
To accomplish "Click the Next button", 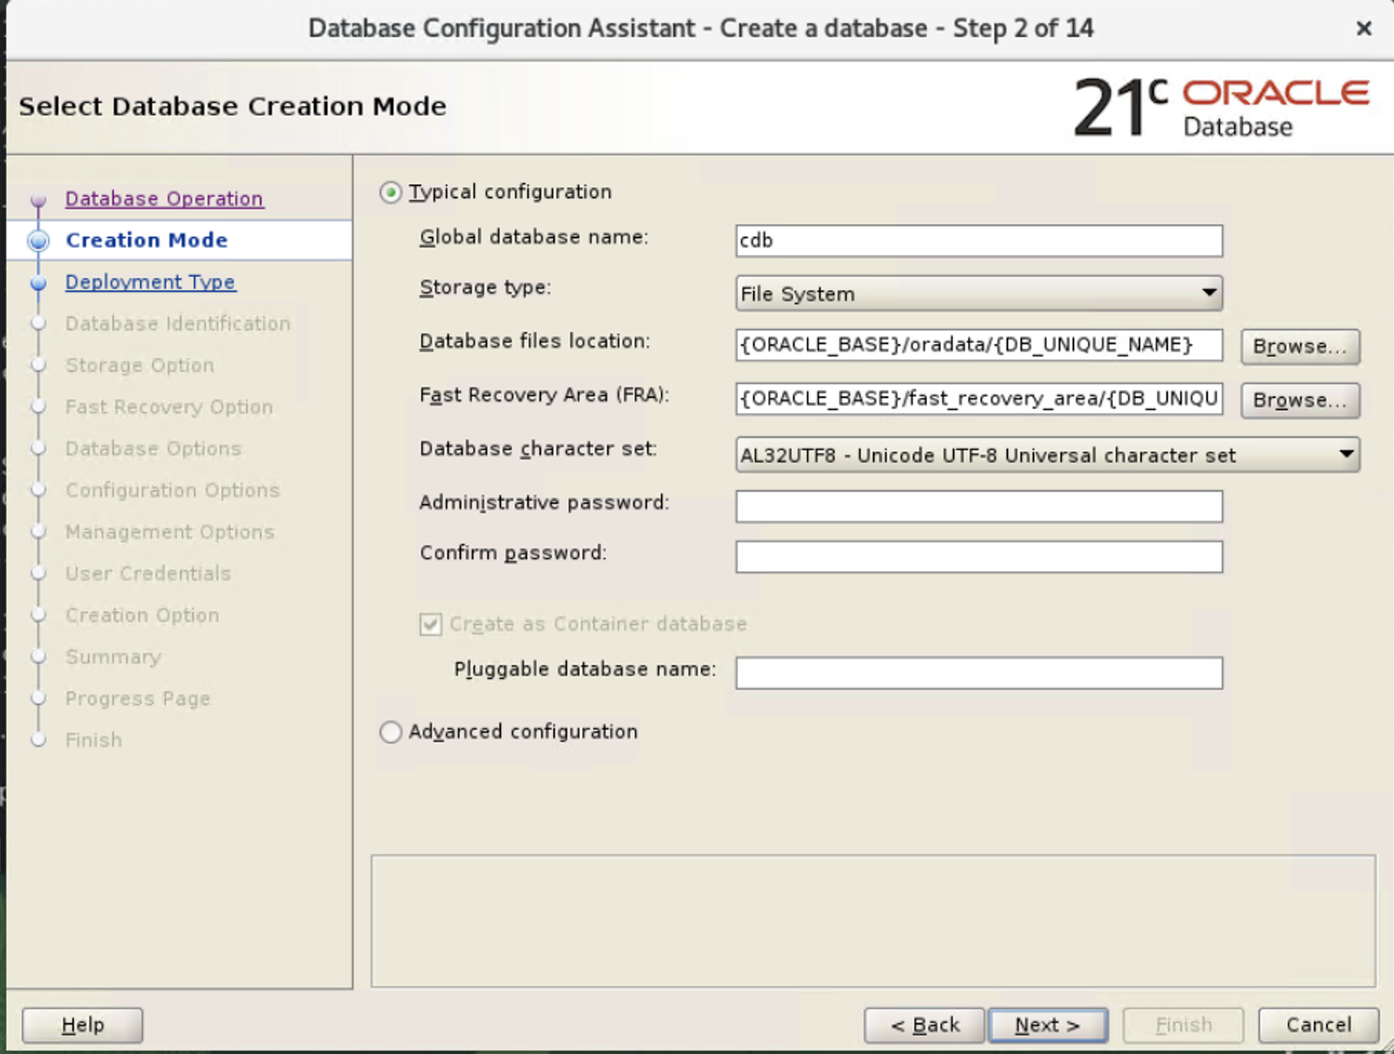I will coord(1048,1025).
